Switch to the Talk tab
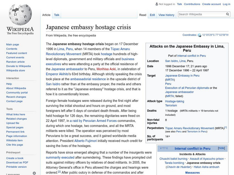 pyautogui.click(x=56, y=15)
